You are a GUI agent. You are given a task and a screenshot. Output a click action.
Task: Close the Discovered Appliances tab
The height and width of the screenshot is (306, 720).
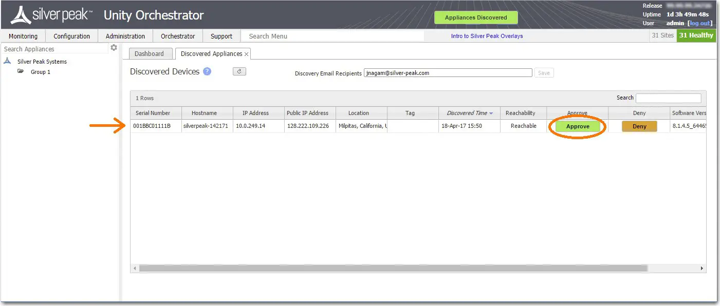point(247,53)
